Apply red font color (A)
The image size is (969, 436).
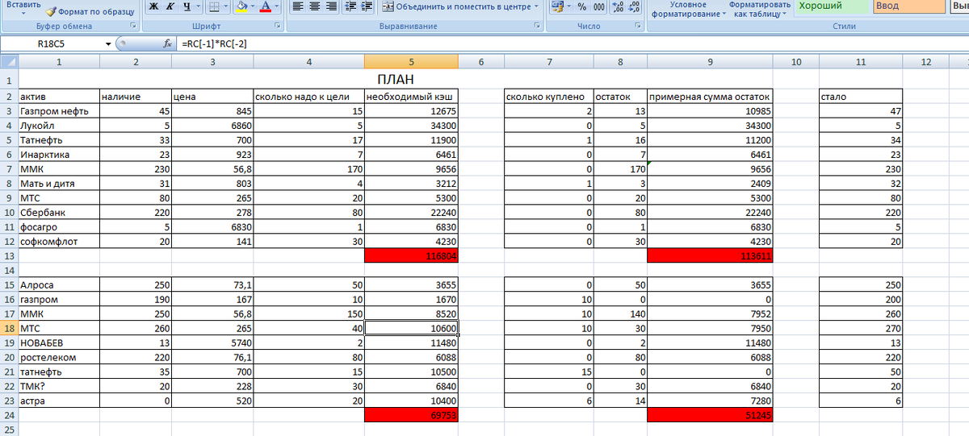coord(266,6)
